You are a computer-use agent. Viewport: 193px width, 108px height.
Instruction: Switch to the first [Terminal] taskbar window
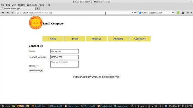pyautogui.click(x=55, y=106)
